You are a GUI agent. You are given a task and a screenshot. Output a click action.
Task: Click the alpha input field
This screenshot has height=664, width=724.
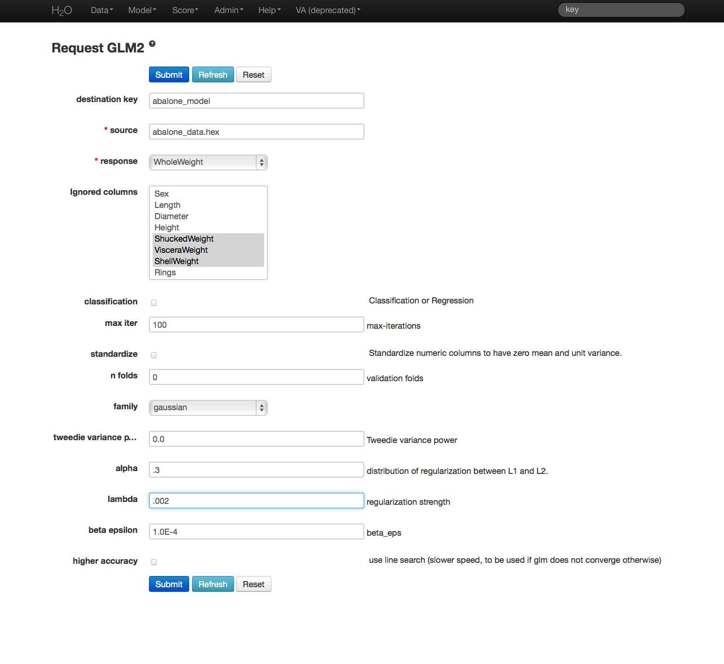256,470
